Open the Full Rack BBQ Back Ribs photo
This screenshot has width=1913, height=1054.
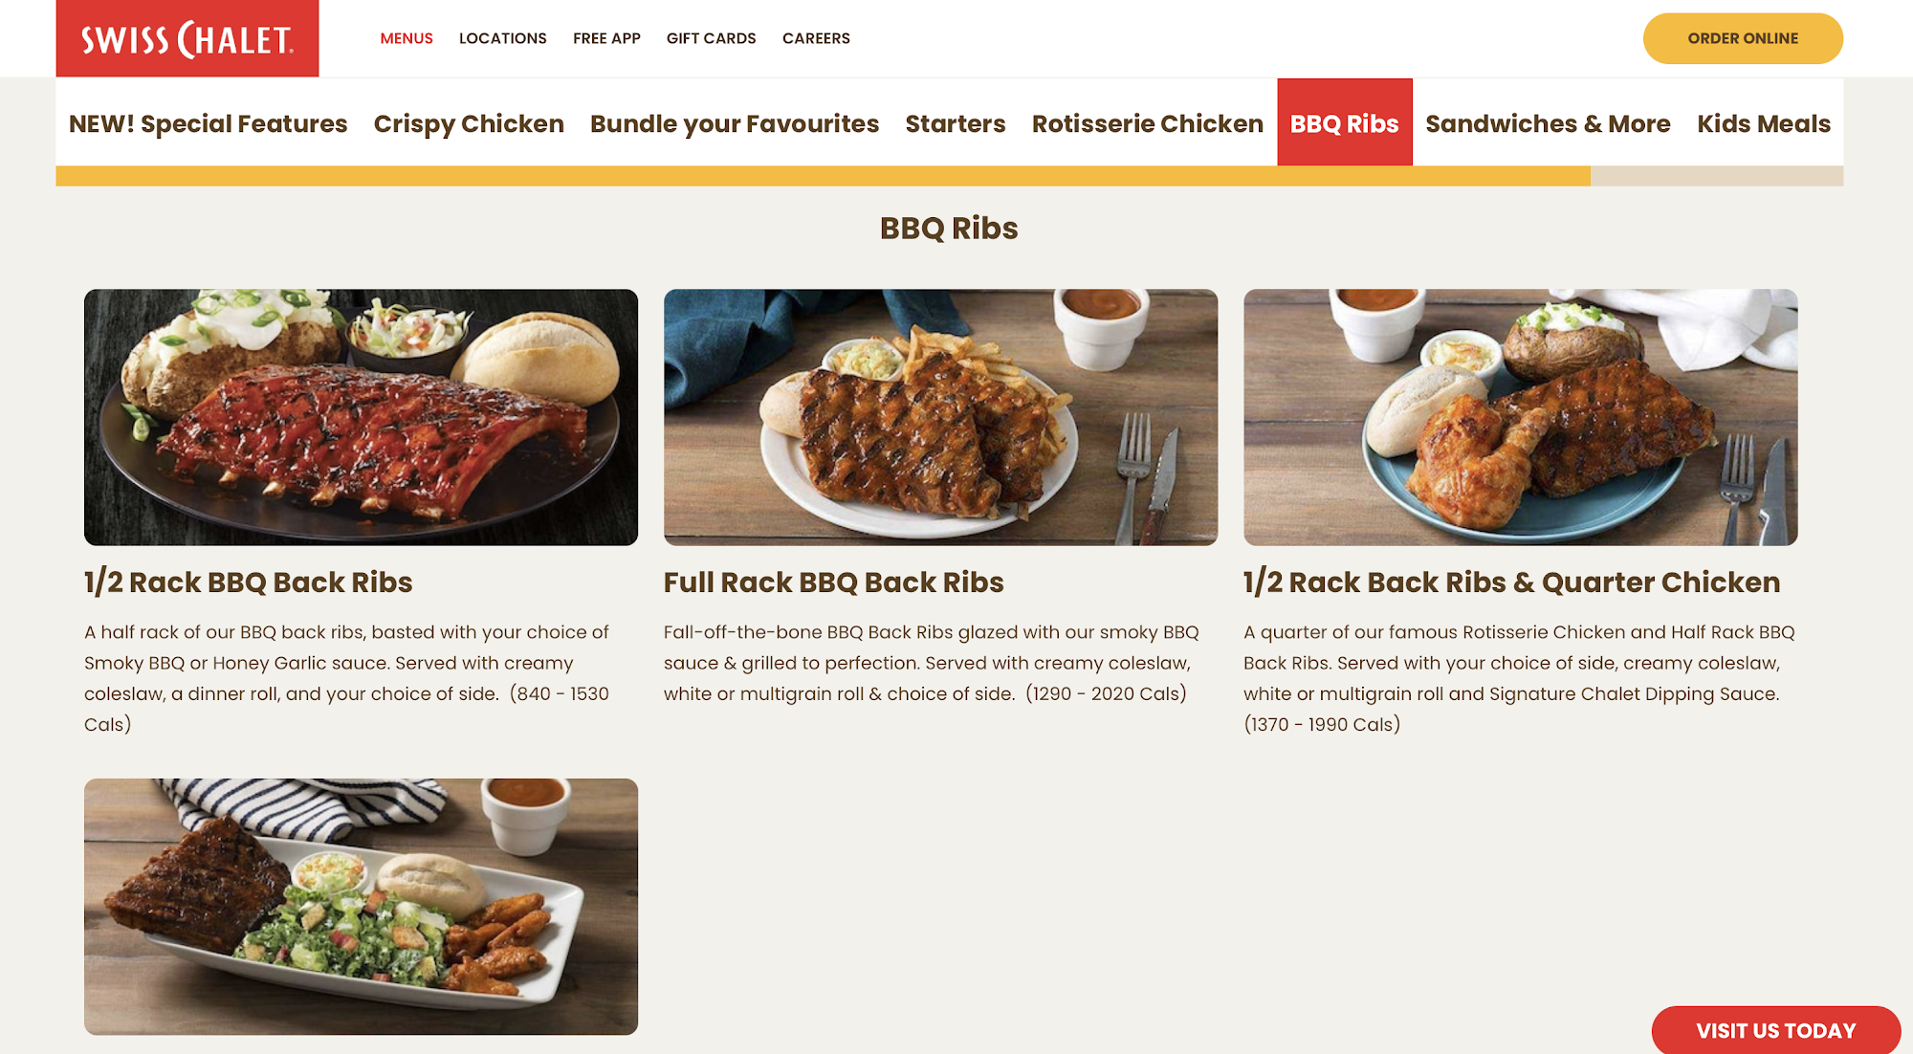pos(940,417)
